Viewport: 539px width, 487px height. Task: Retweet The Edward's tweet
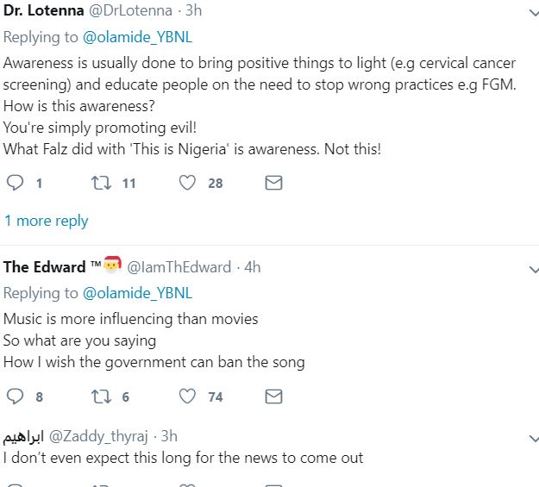click(99, 396)
